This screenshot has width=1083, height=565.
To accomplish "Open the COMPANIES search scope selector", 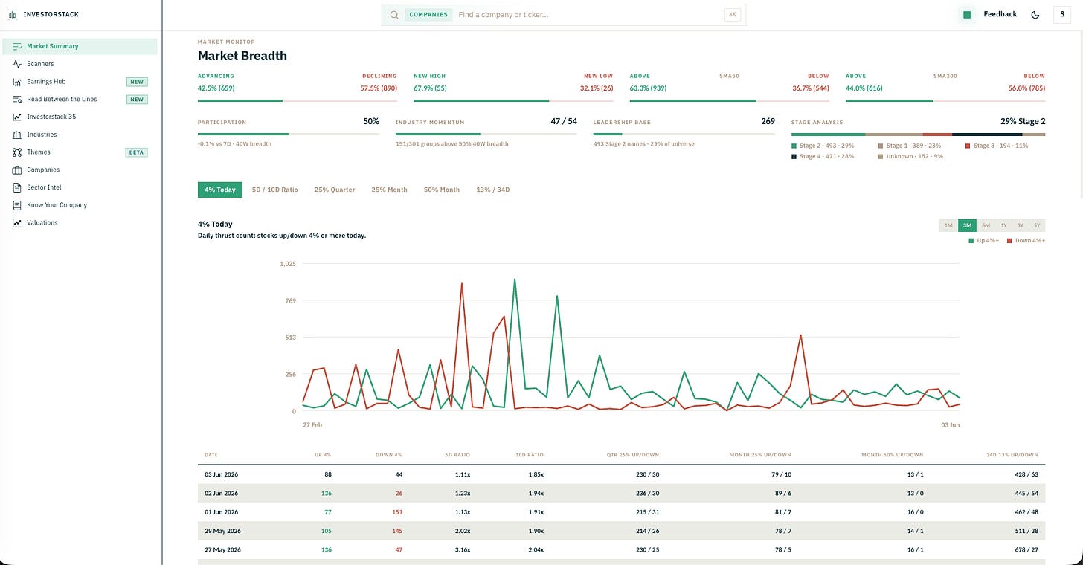I will 428,15.
